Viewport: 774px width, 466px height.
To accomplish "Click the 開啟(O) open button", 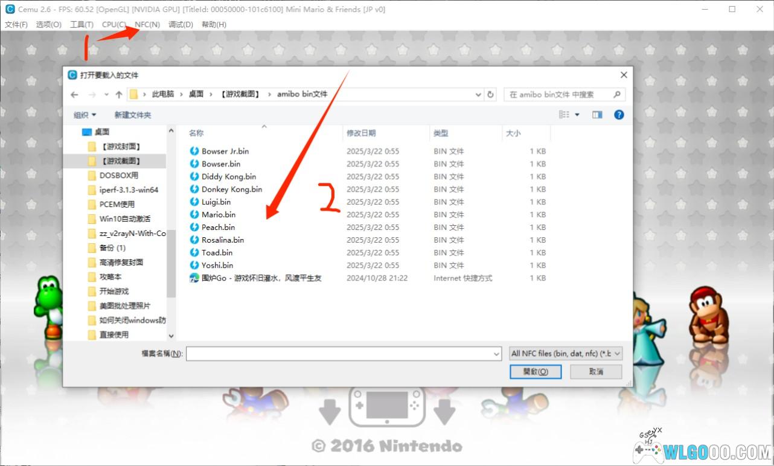I will coord(536,372).
